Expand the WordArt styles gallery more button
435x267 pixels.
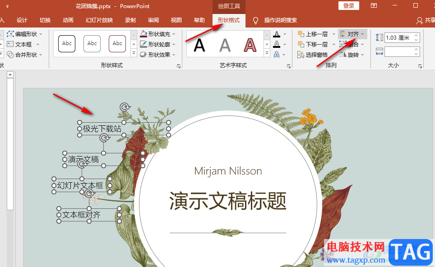point(267,53)
